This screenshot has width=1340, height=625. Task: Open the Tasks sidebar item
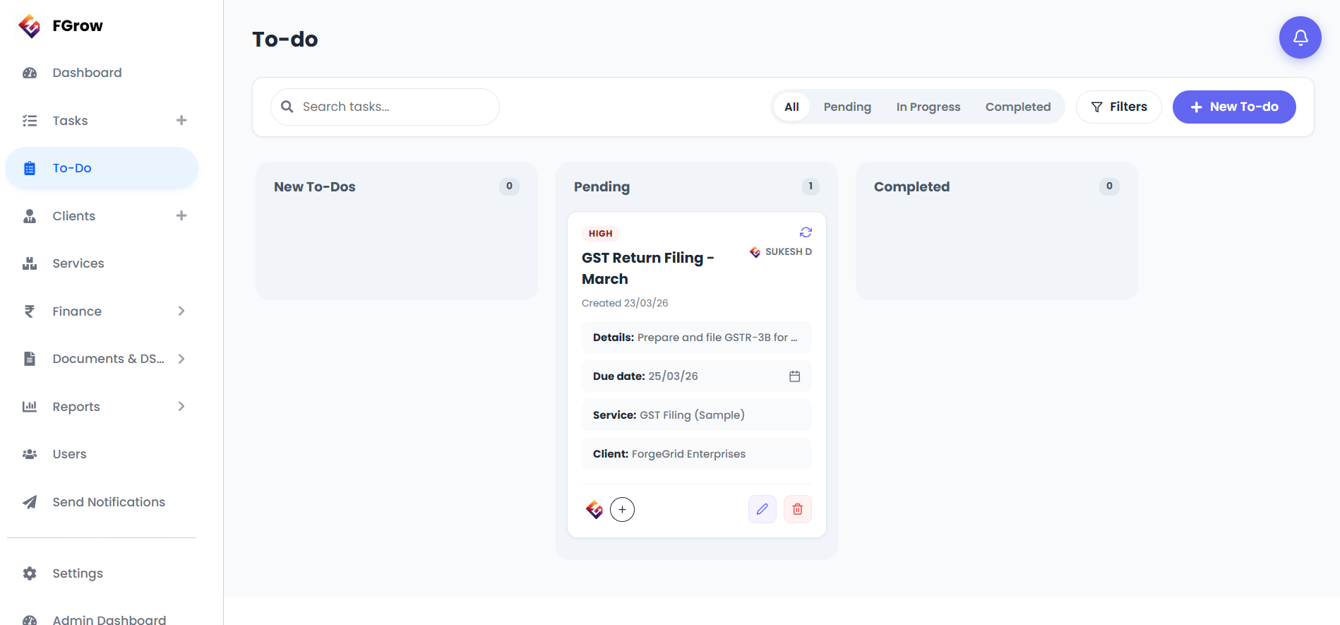[70, 121]
